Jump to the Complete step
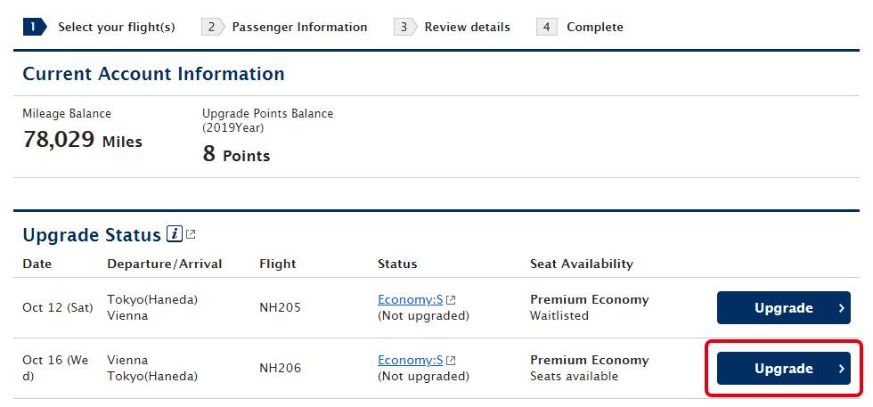This screenshot has width=873, height=407. (595, 27)
